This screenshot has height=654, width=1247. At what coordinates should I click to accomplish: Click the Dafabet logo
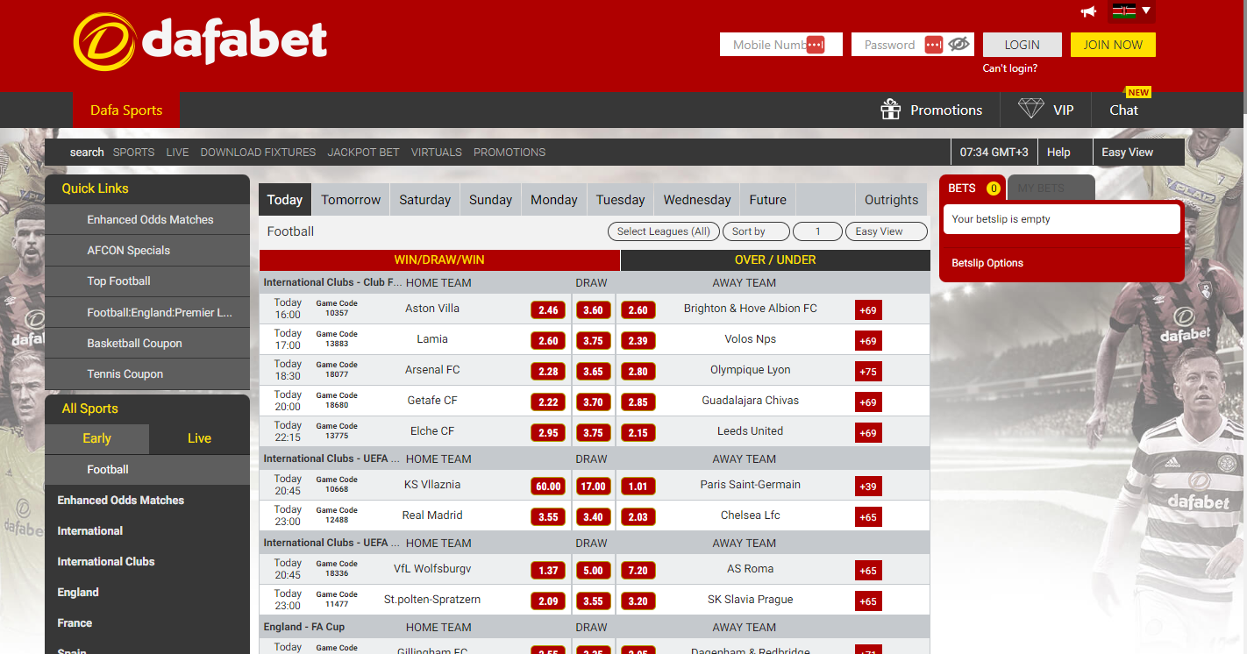[x=200, y=41]
